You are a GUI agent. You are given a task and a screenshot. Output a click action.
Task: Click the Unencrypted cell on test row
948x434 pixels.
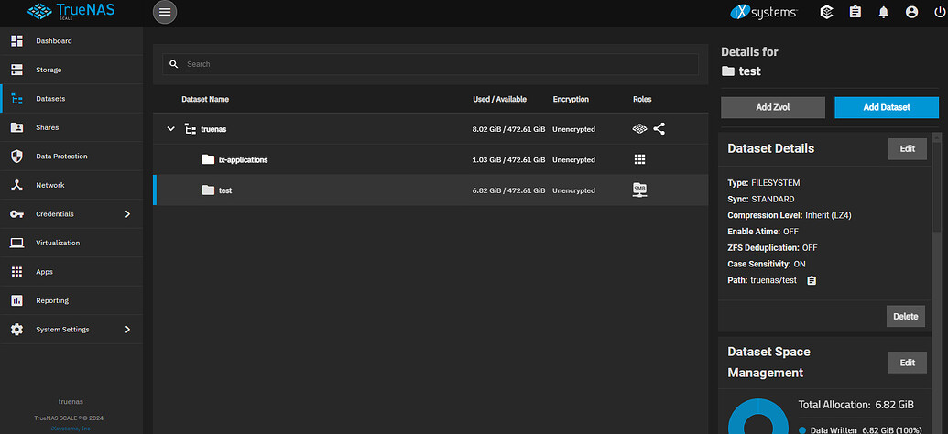coord(573,190)
